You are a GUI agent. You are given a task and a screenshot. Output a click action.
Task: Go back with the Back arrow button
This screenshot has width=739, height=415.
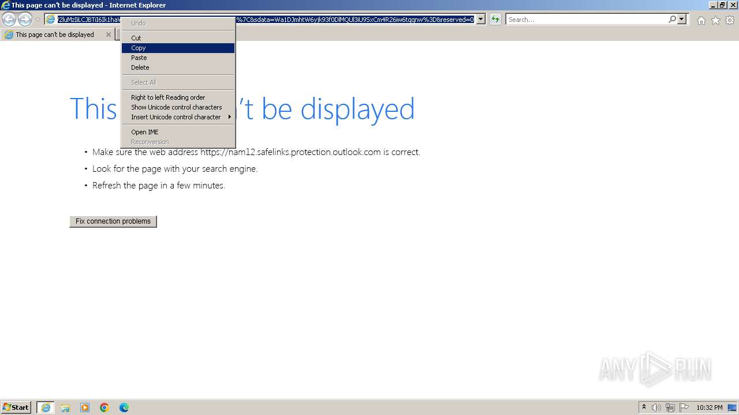(9, 20)
